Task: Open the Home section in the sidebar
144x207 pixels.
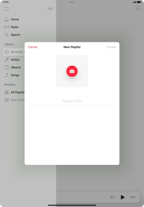Action: coord(15,19)
